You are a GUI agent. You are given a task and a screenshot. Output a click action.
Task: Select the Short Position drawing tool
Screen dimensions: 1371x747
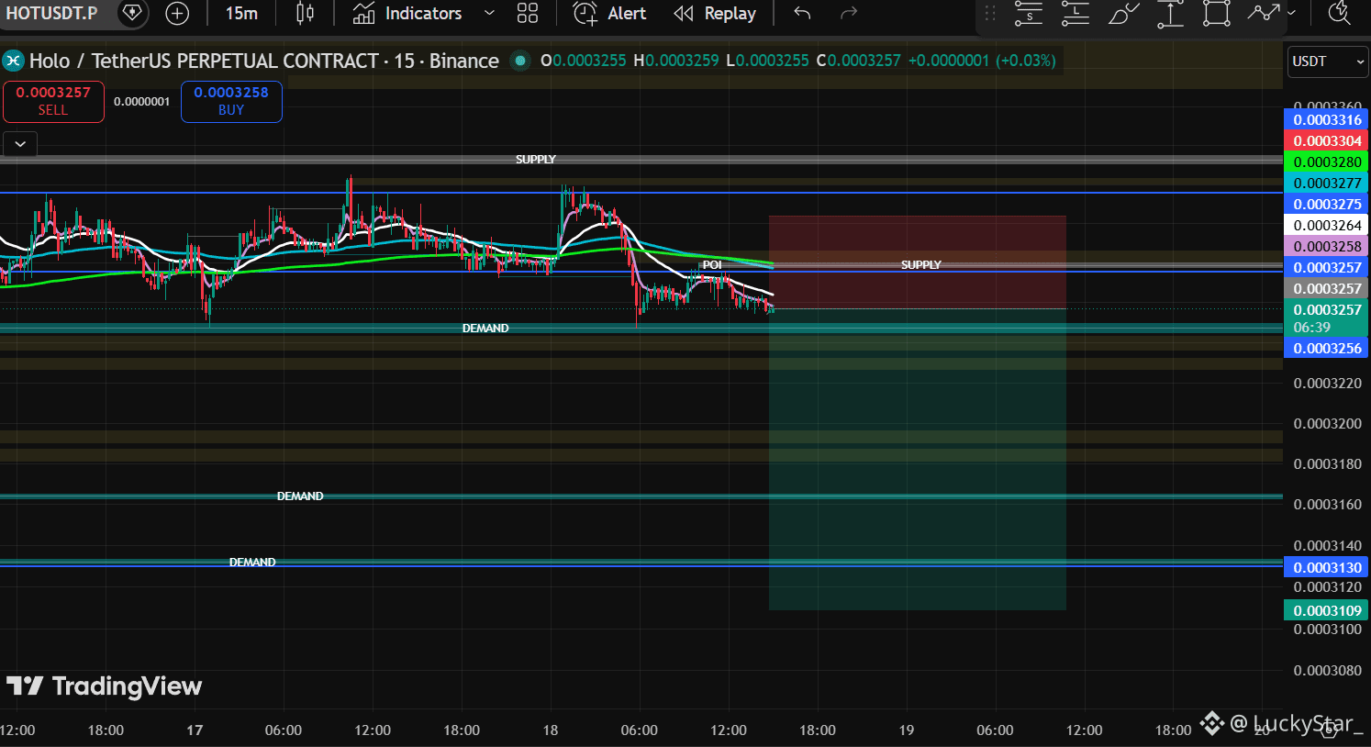[1029, 13]
